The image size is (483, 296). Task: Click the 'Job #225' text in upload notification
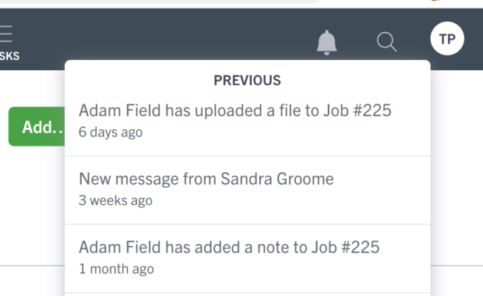click(358, 111)
